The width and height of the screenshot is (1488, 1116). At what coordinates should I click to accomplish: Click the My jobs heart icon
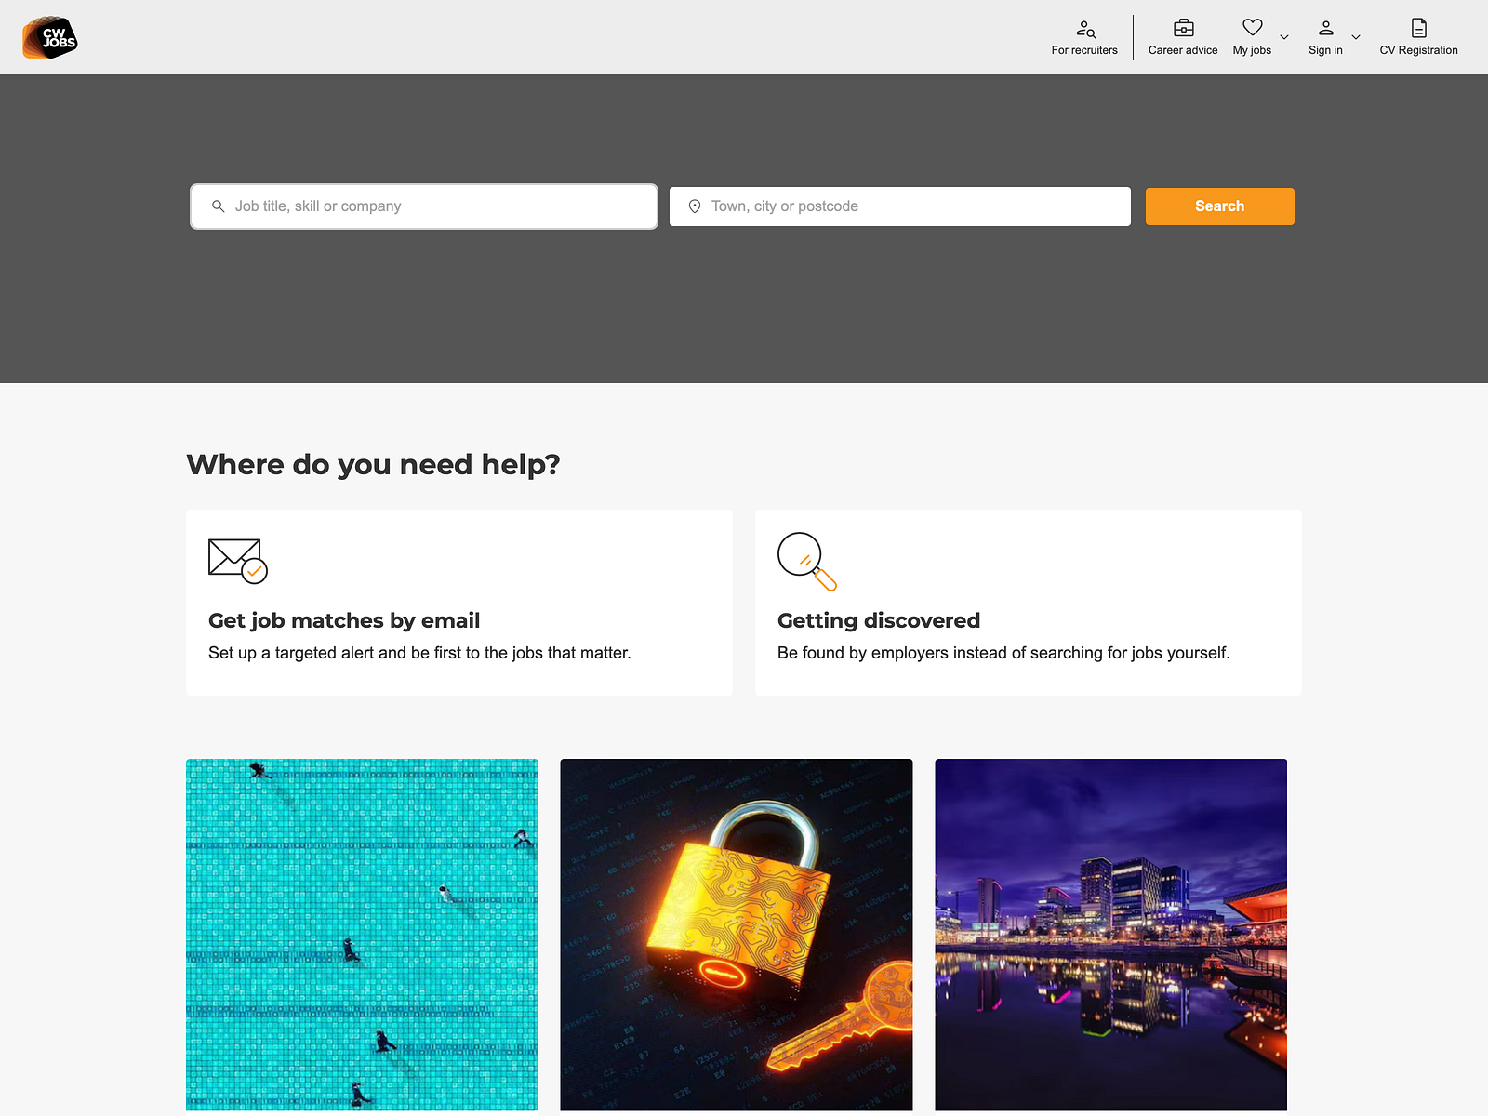[x=1253, y=27]
